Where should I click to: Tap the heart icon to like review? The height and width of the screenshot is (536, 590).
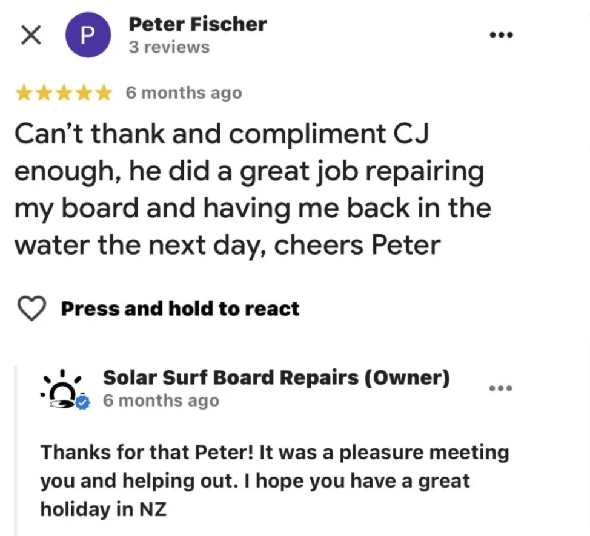30,309
